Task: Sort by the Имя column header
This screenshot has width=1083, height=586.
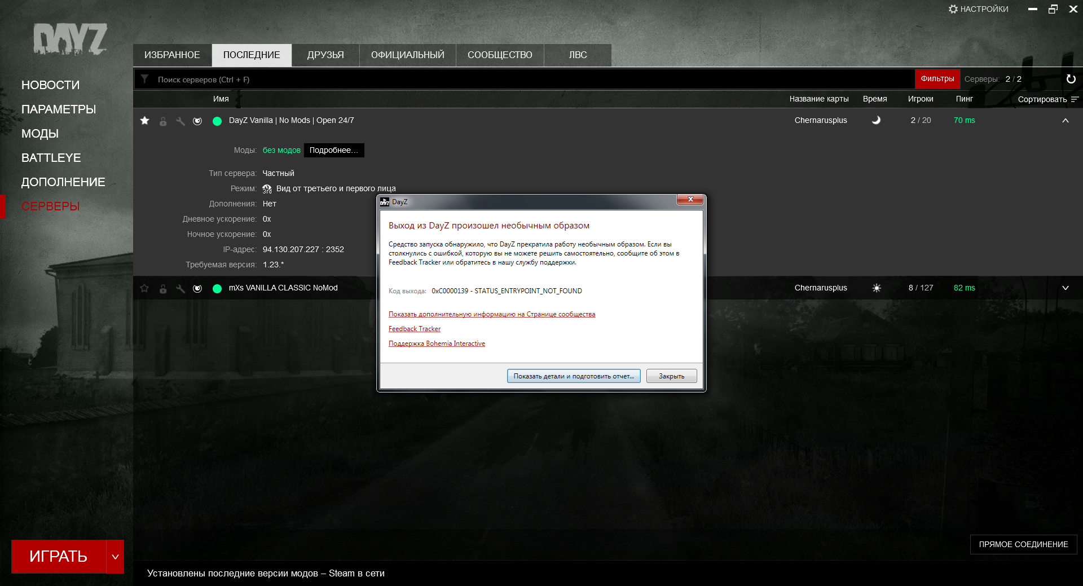Action: click(221, 99)
